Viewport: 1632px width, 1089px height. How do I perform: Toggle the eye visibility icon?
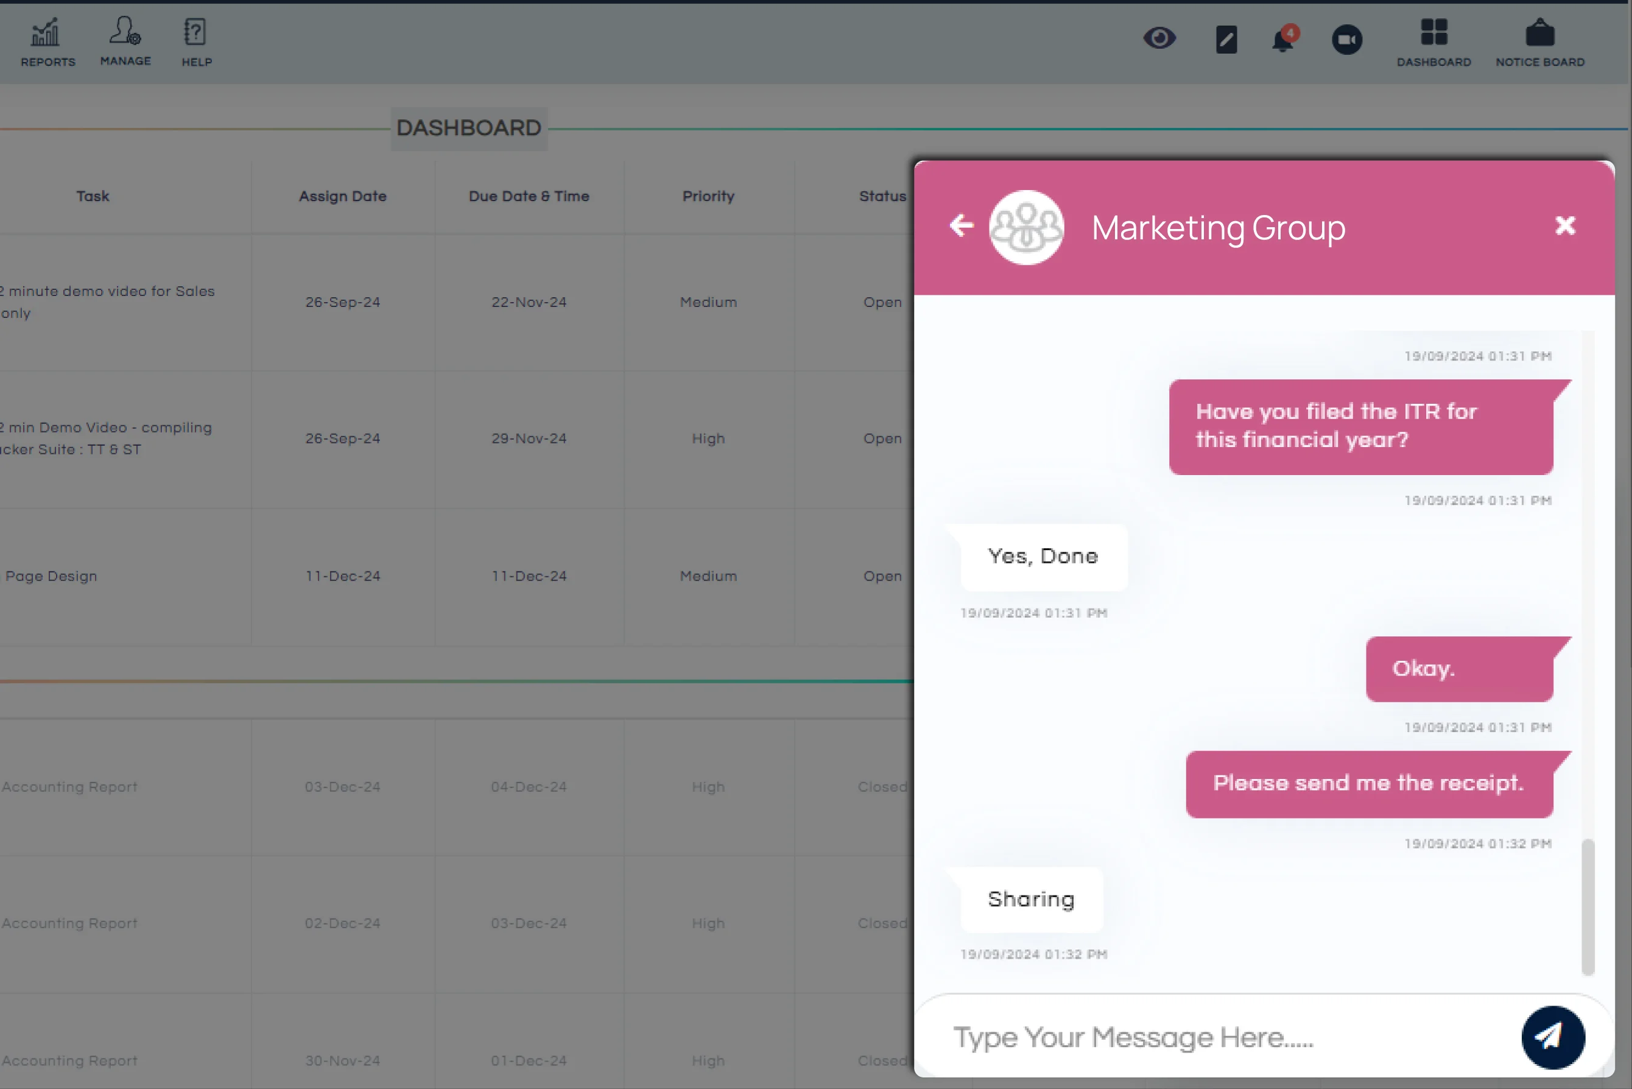(1159, 38)
